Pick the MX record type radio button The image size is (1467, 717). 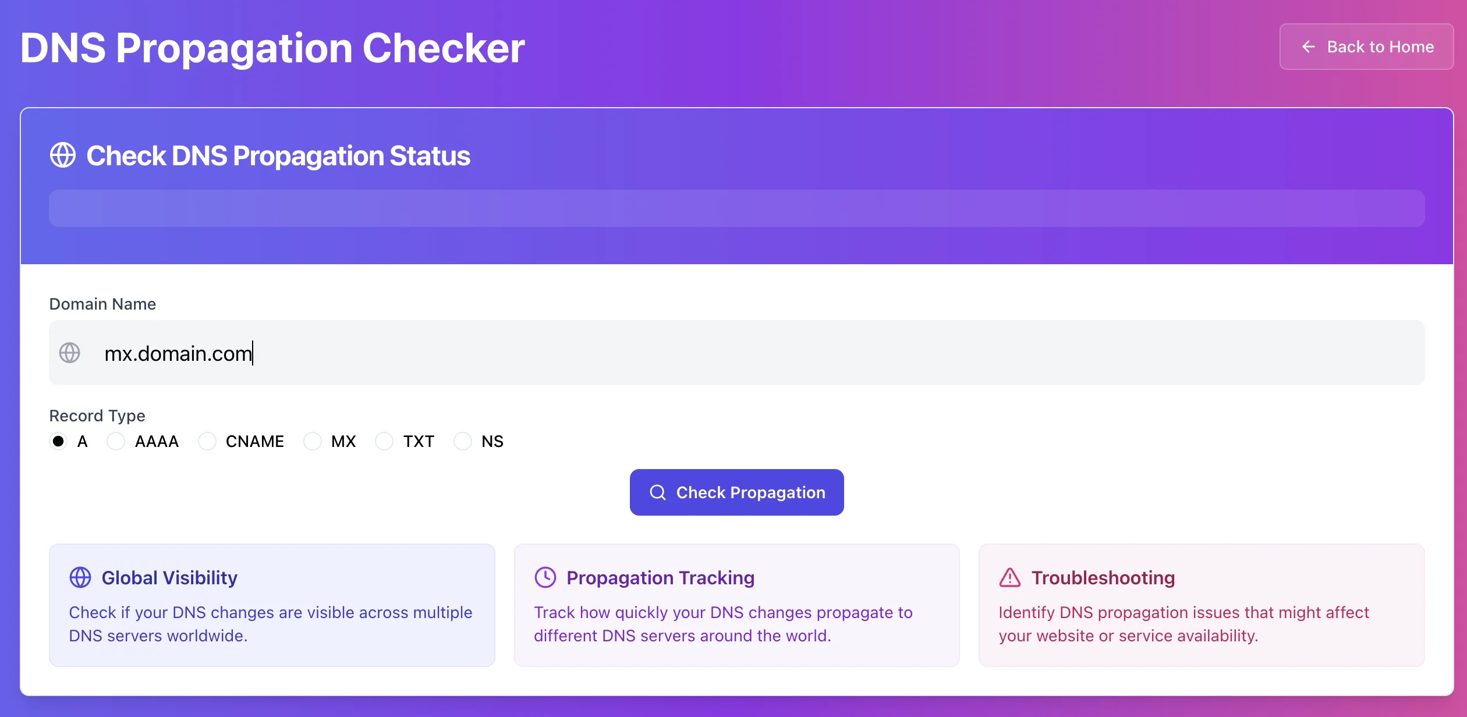[x=313, y=441]
